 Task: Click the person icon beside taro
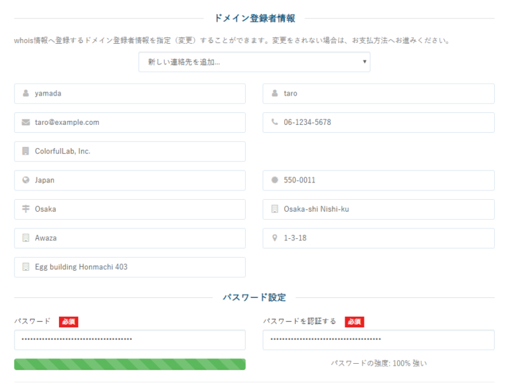274,94
